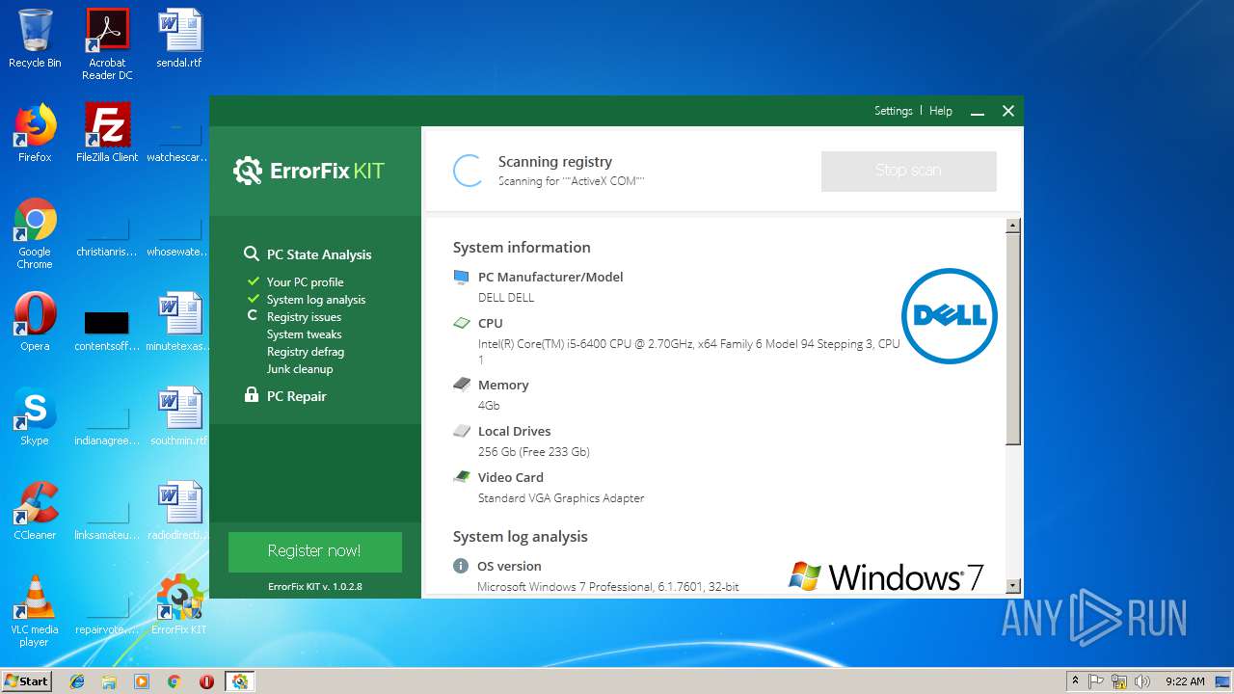
Task: Open Windows Explorer folder in the taskbar
Action: (109, 681)
